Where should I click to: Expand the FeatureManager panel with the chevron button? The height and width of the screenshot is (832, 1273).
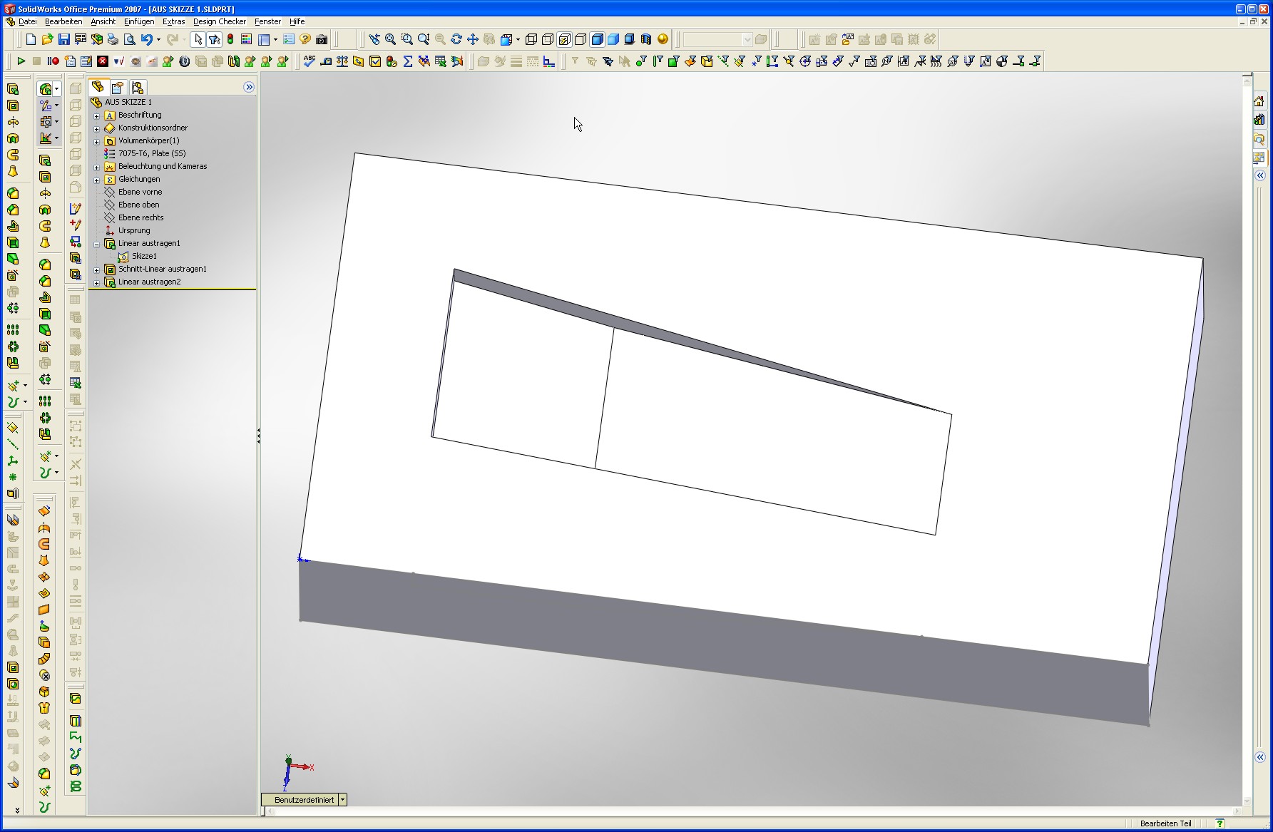click(249, 87)
